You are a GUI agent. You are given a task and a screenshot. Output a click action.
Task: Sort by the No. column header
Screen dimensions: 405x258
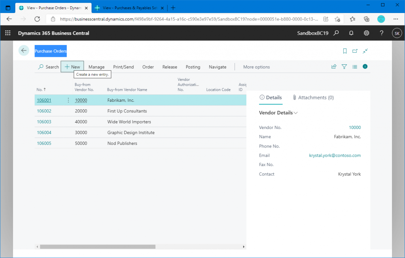point(41,90)
